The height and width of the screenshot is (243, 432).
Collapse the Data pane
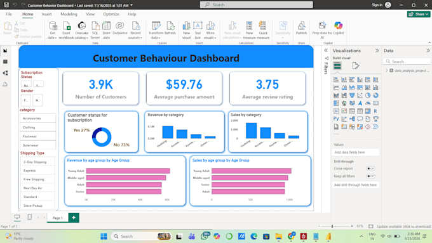(428, 51)
